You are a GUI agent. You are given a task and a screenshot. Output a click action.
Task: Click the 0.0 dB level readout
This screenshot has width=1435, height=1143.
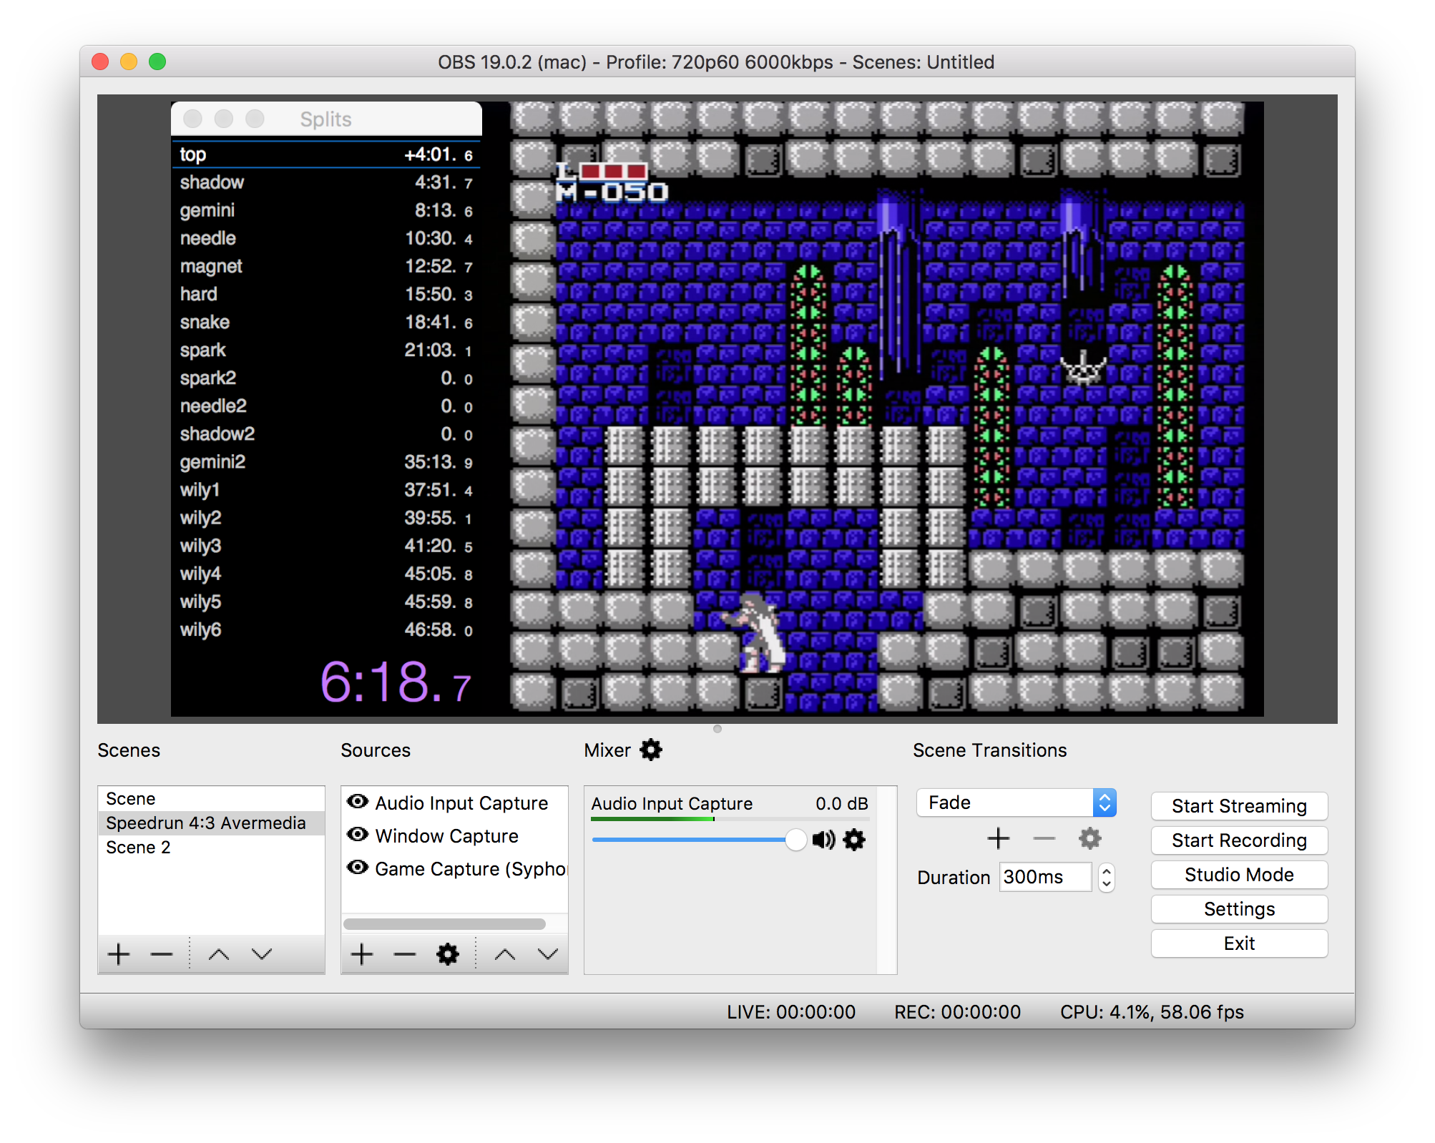[x=841, y=803]
